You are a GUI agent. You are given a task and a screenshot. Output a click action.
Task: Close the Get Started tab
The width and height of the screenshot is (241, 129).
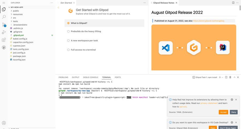(74, 3)
